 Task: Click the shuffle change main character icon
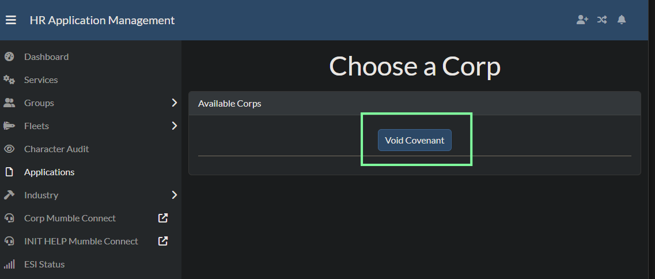click(x=602, y=20)
